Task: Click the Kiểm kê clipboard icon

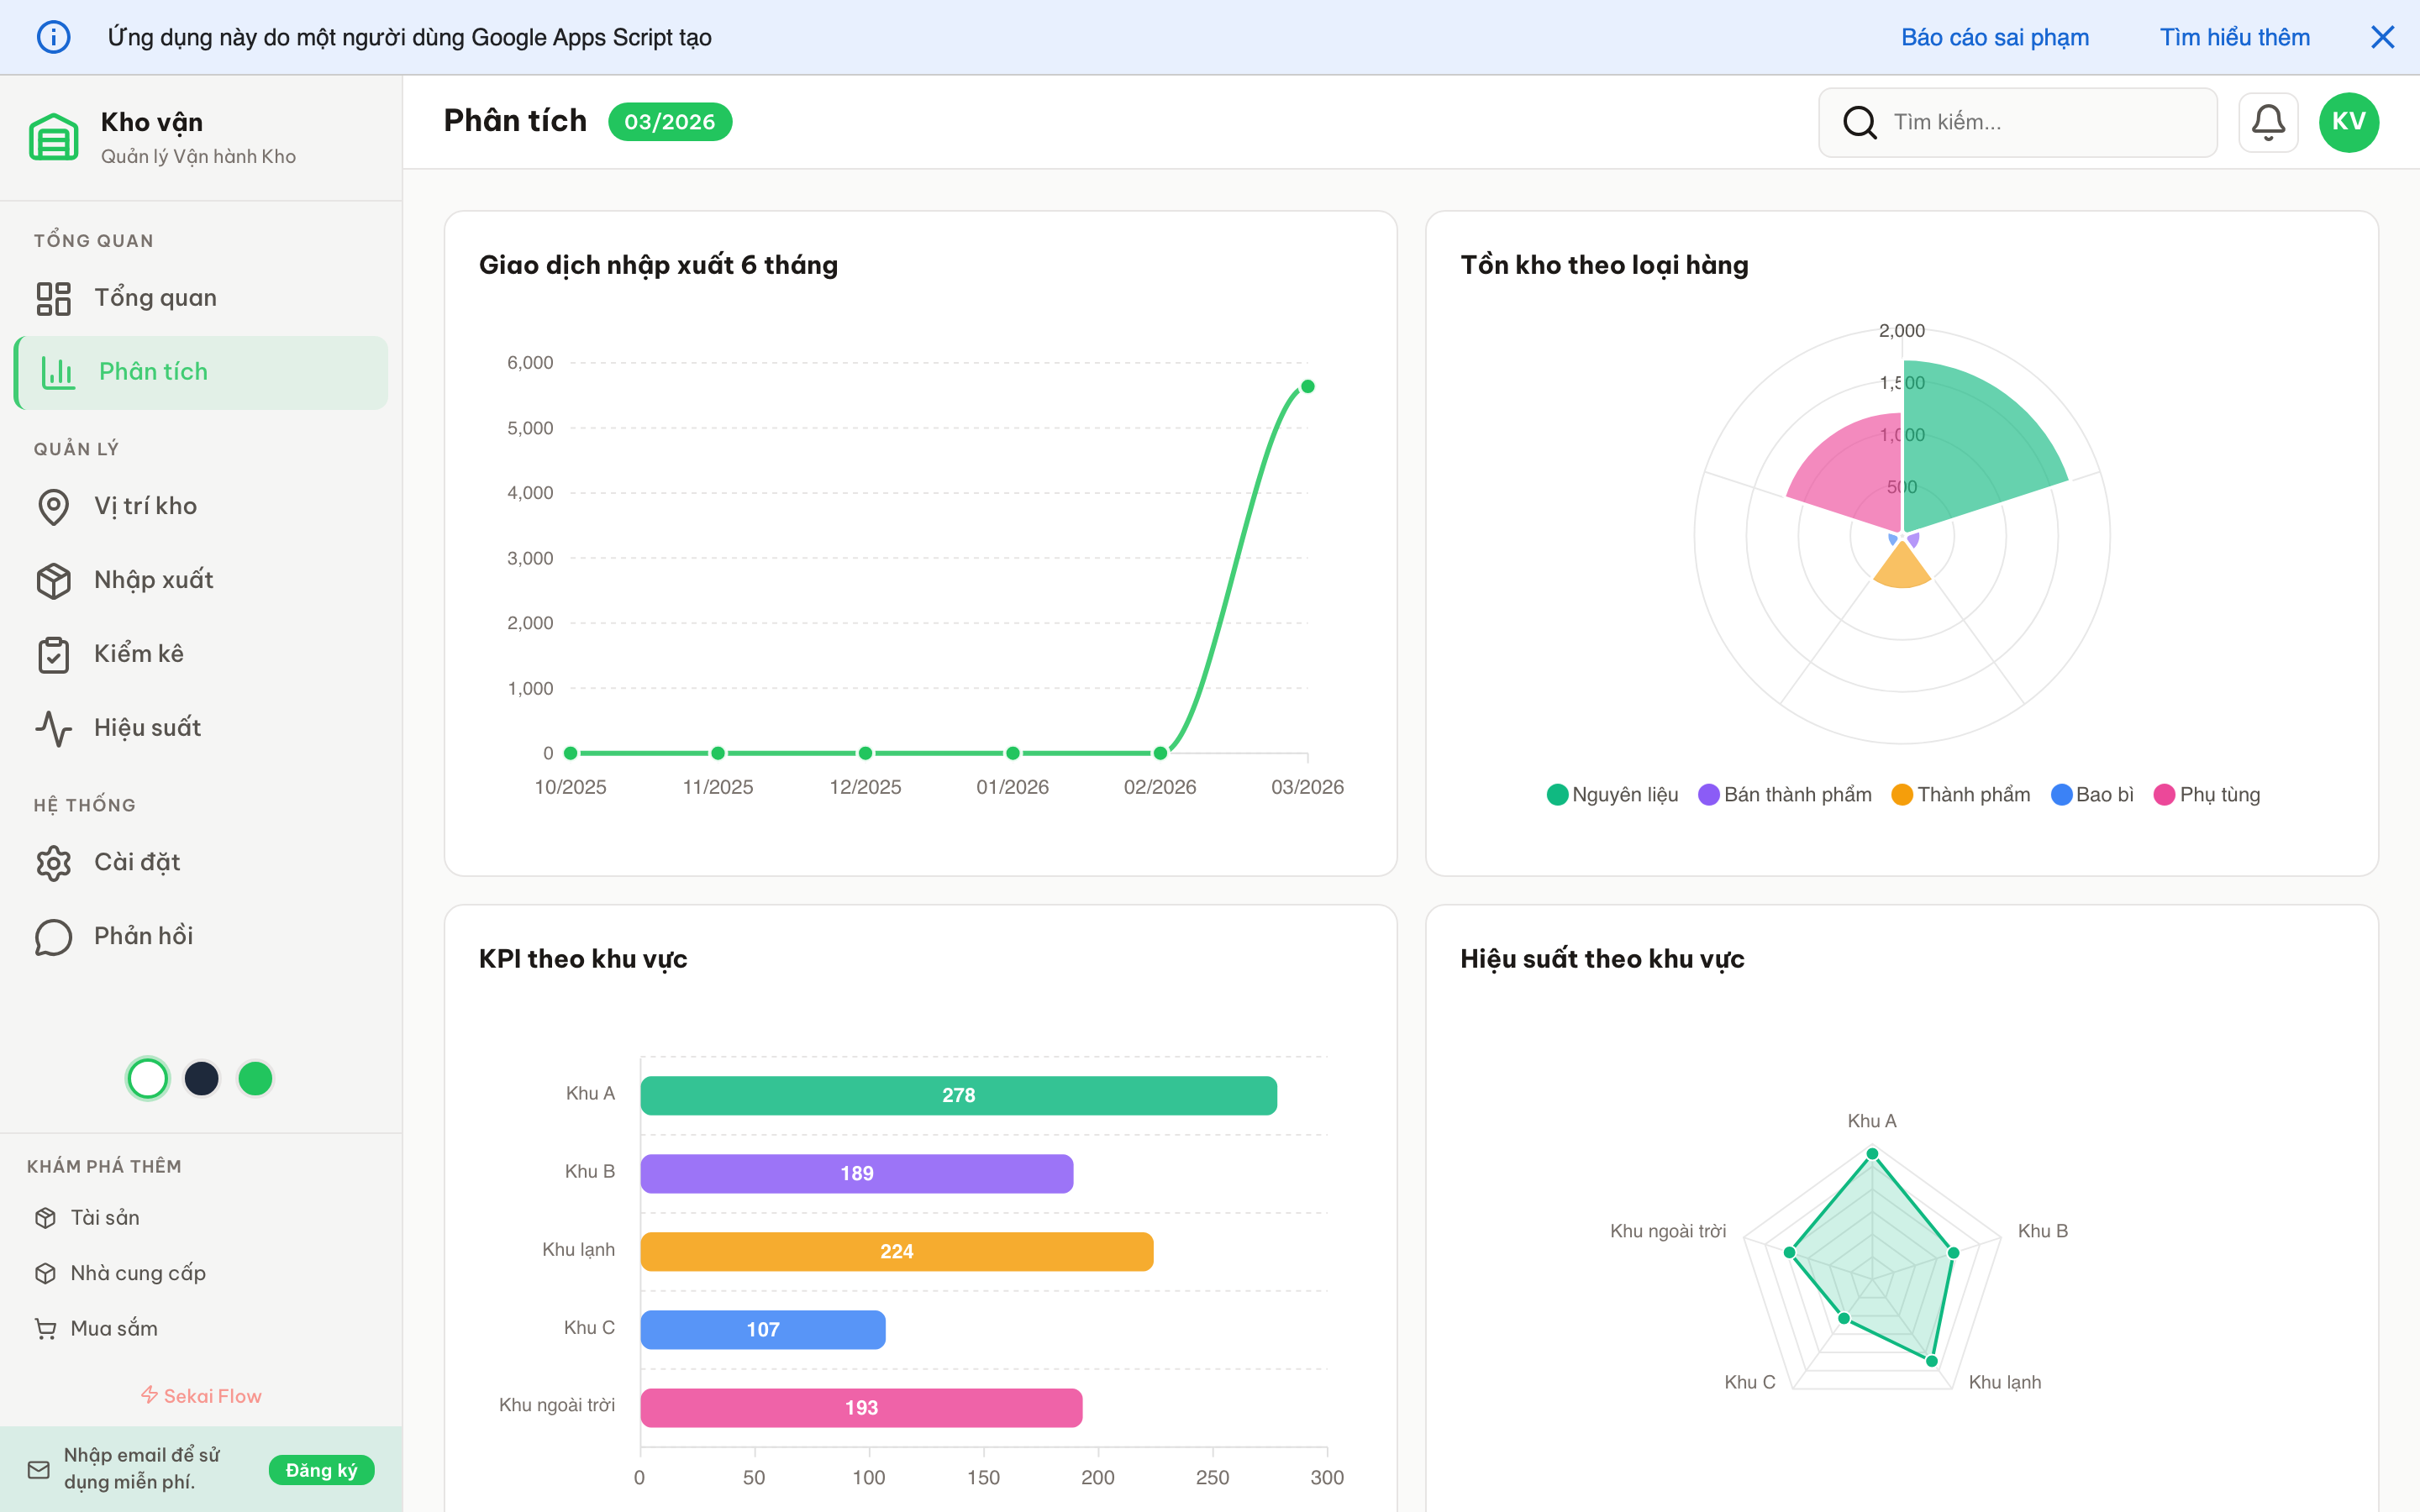Action: [53, 654]
